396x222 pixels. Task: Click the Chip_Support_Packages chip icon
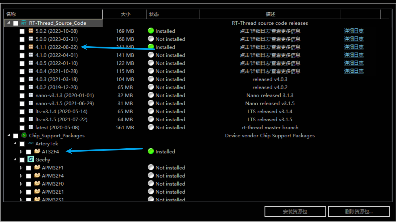coord(24,135)
